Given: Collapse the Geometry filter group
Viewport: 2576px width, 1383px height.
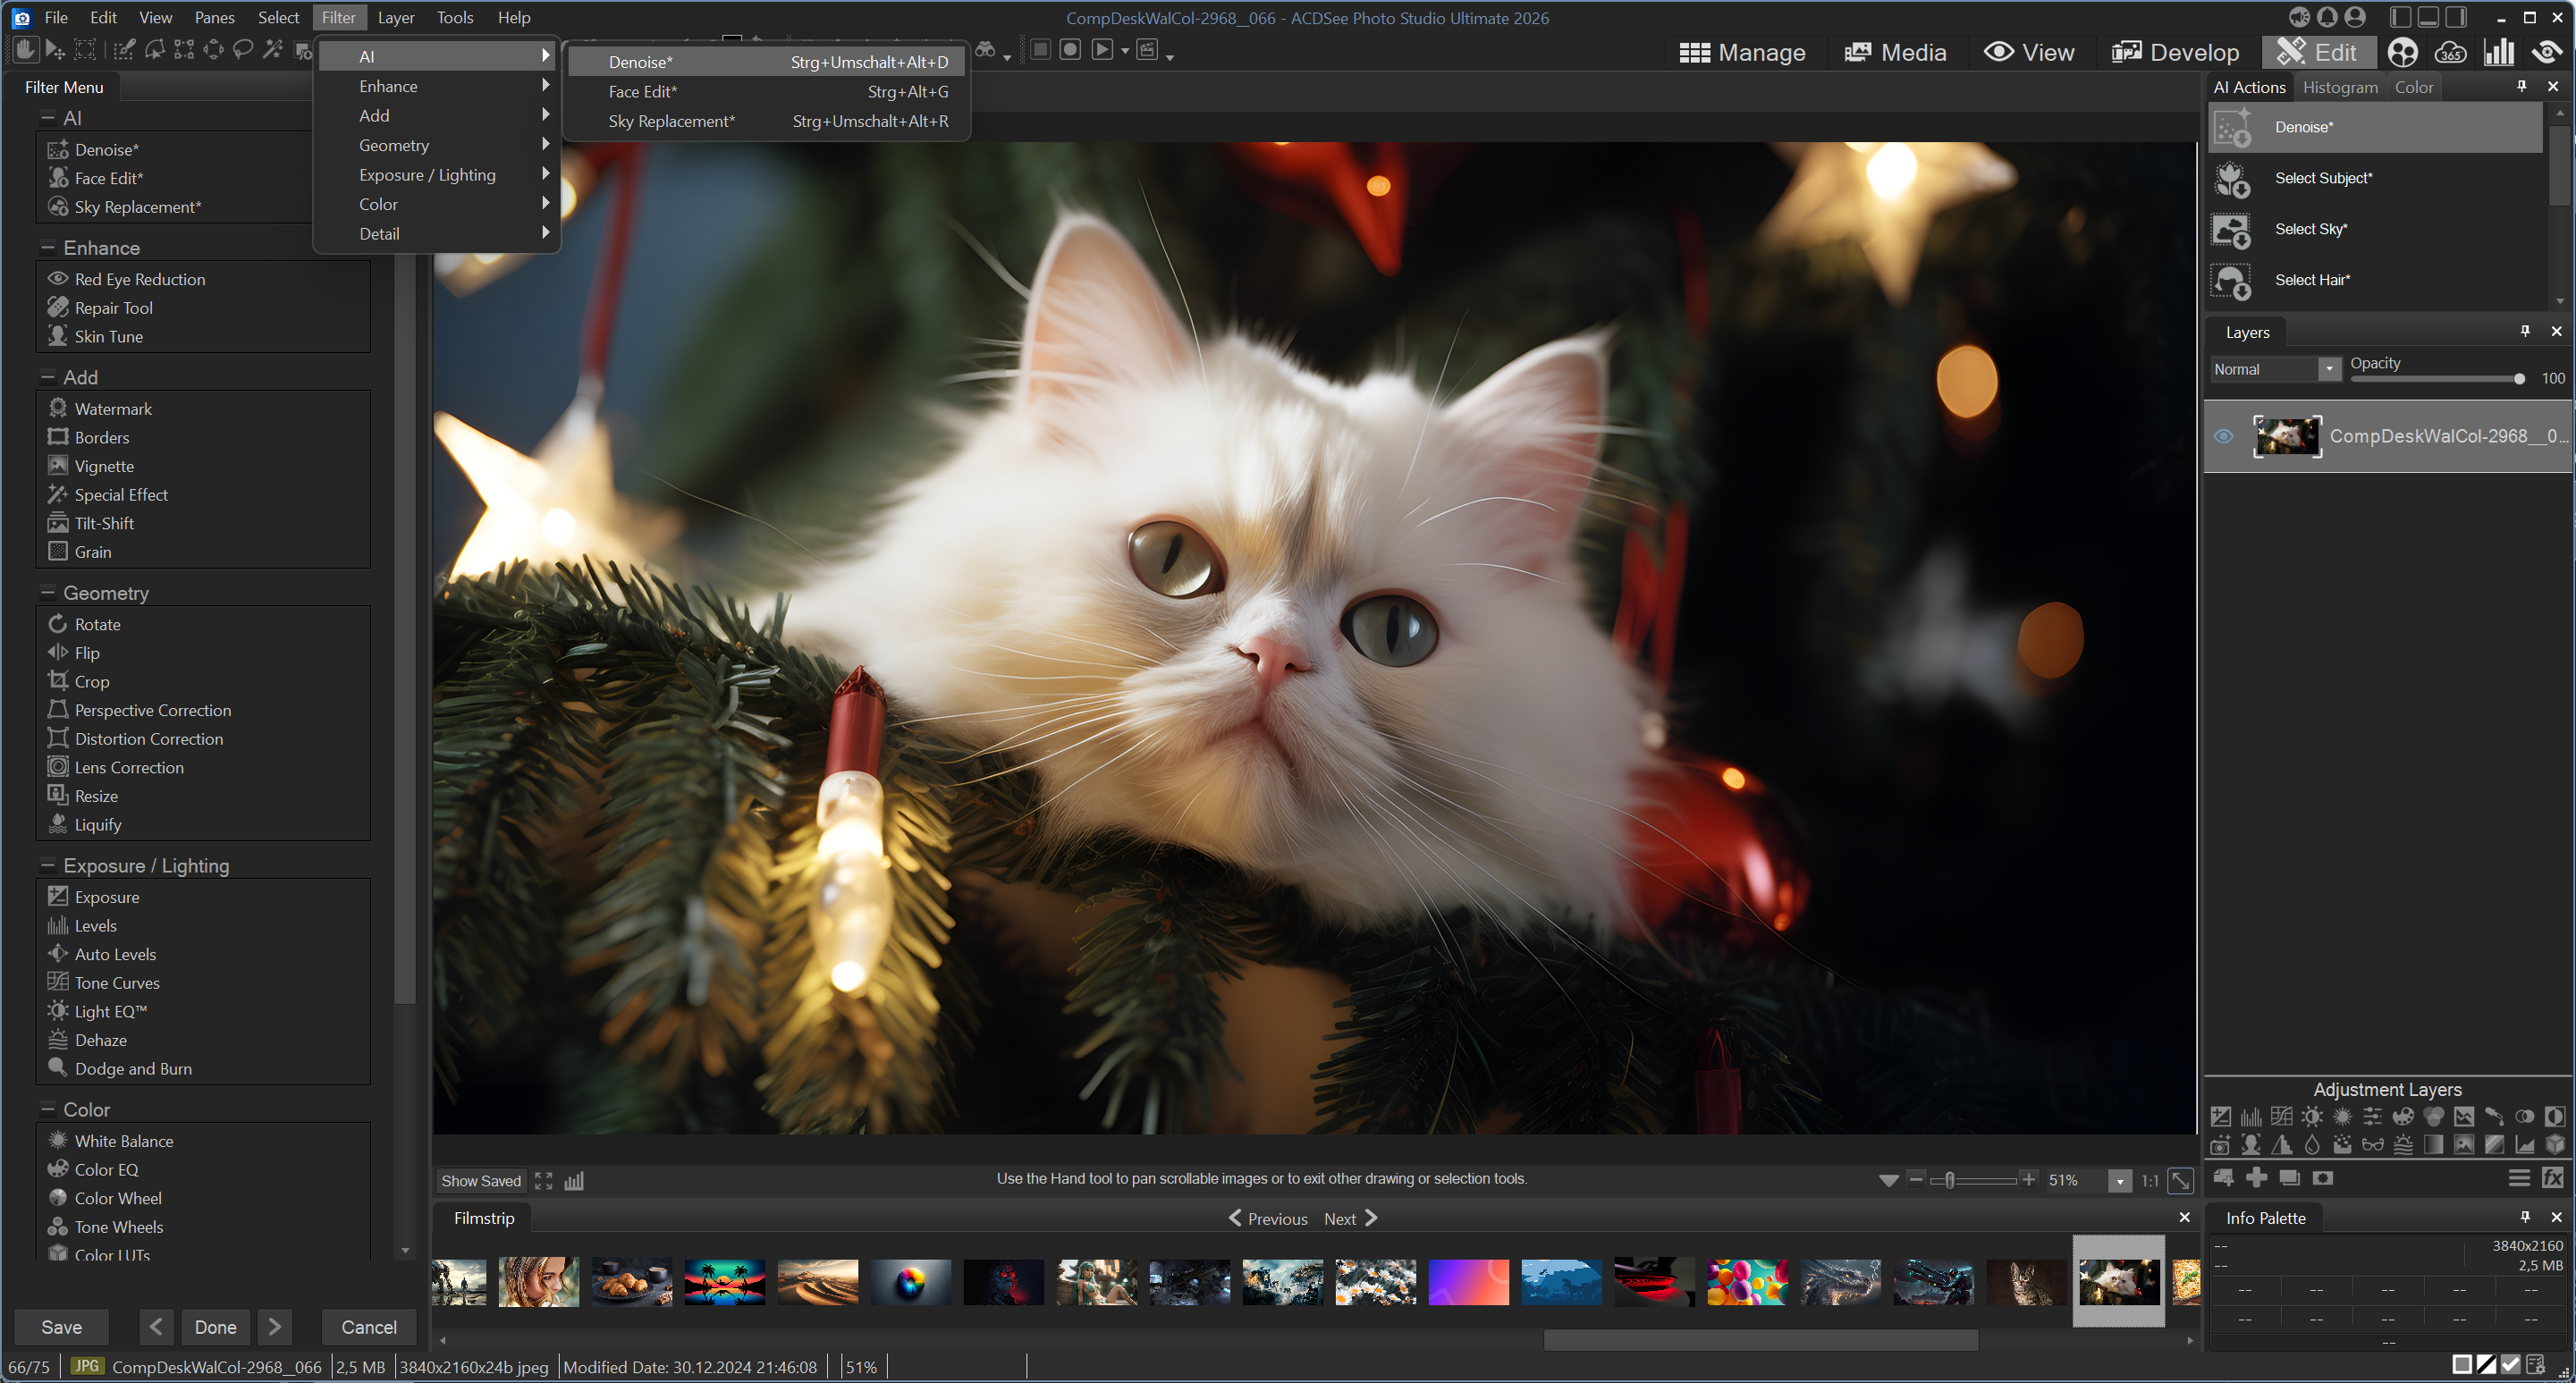Looking at the screenshot, I should click(x=47, y=593).
